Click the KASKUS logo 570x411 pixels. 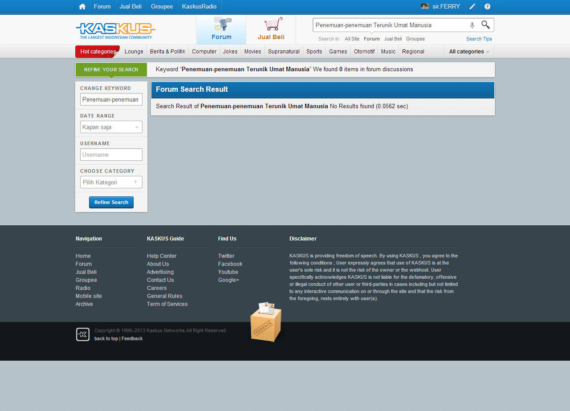(115, 30)
